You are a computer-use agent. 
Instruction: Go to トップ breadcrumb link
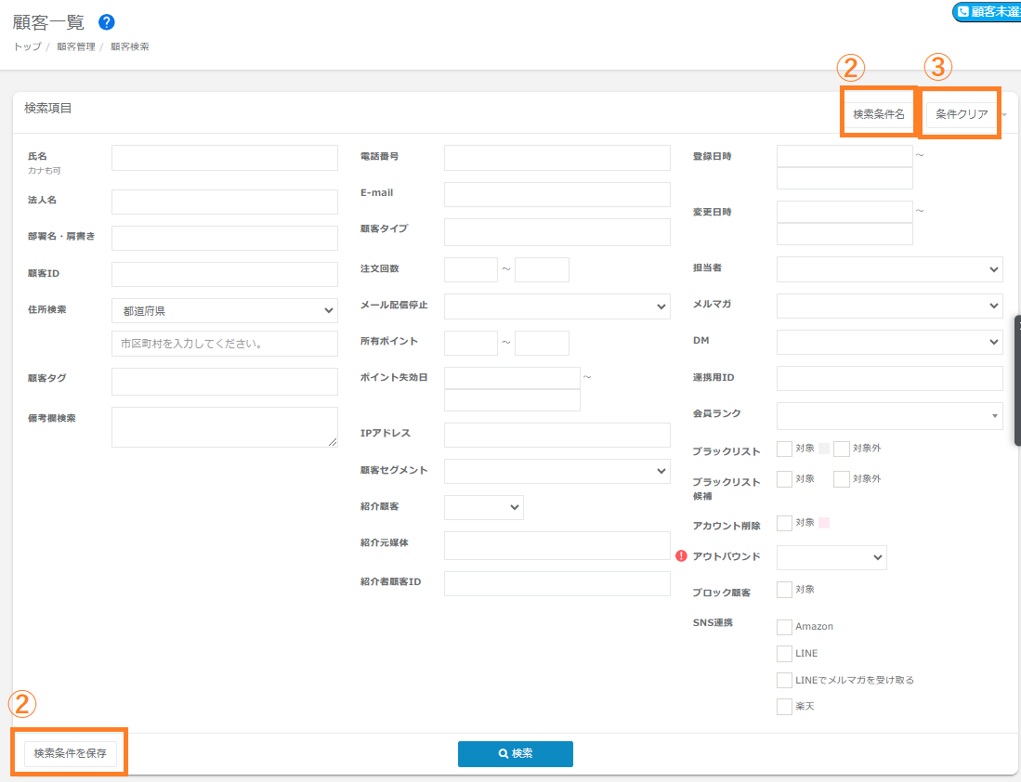27,46
